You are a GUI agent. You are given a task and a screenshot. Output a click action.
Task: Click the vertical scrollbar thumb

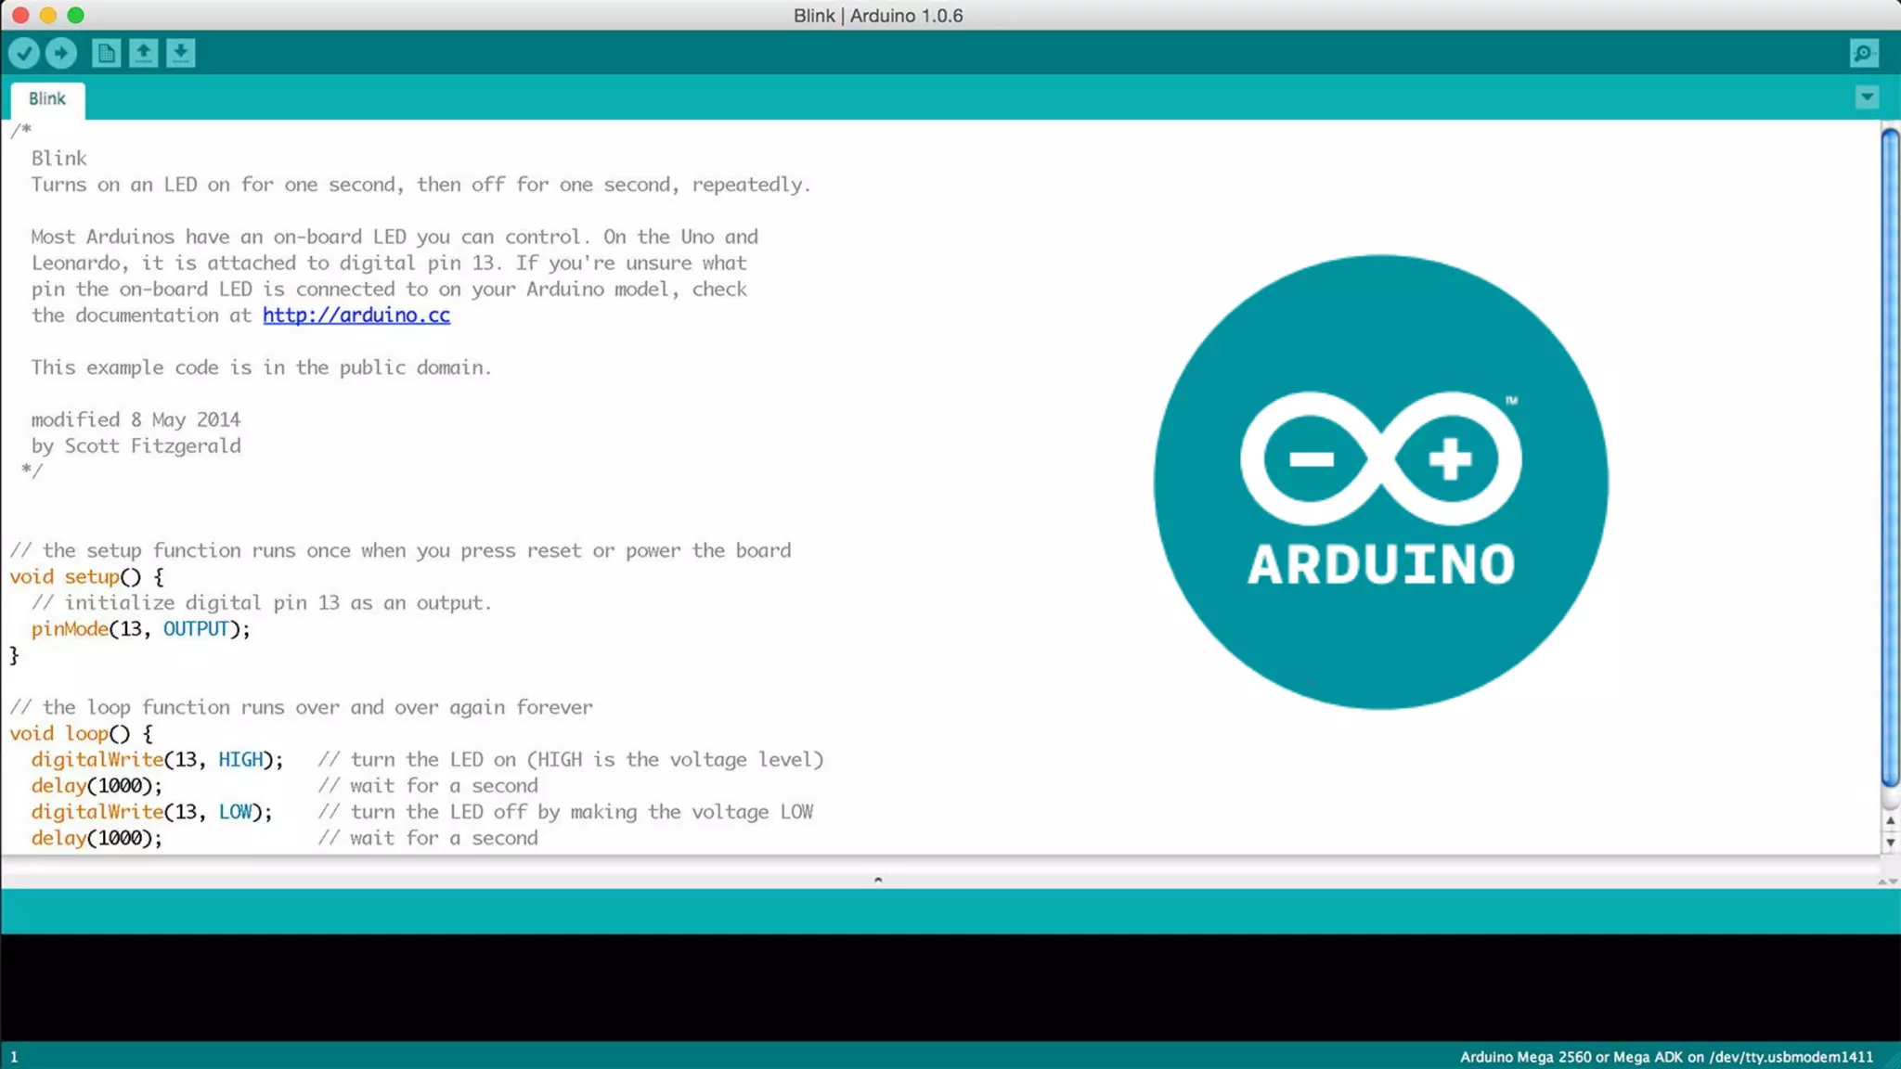point(1890,455)
